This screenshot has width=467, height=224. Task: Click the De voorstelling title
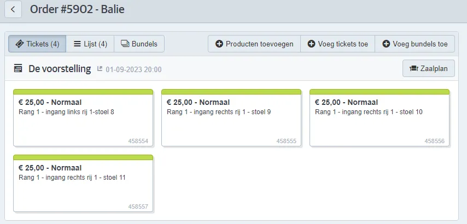[x=60, y=69]
